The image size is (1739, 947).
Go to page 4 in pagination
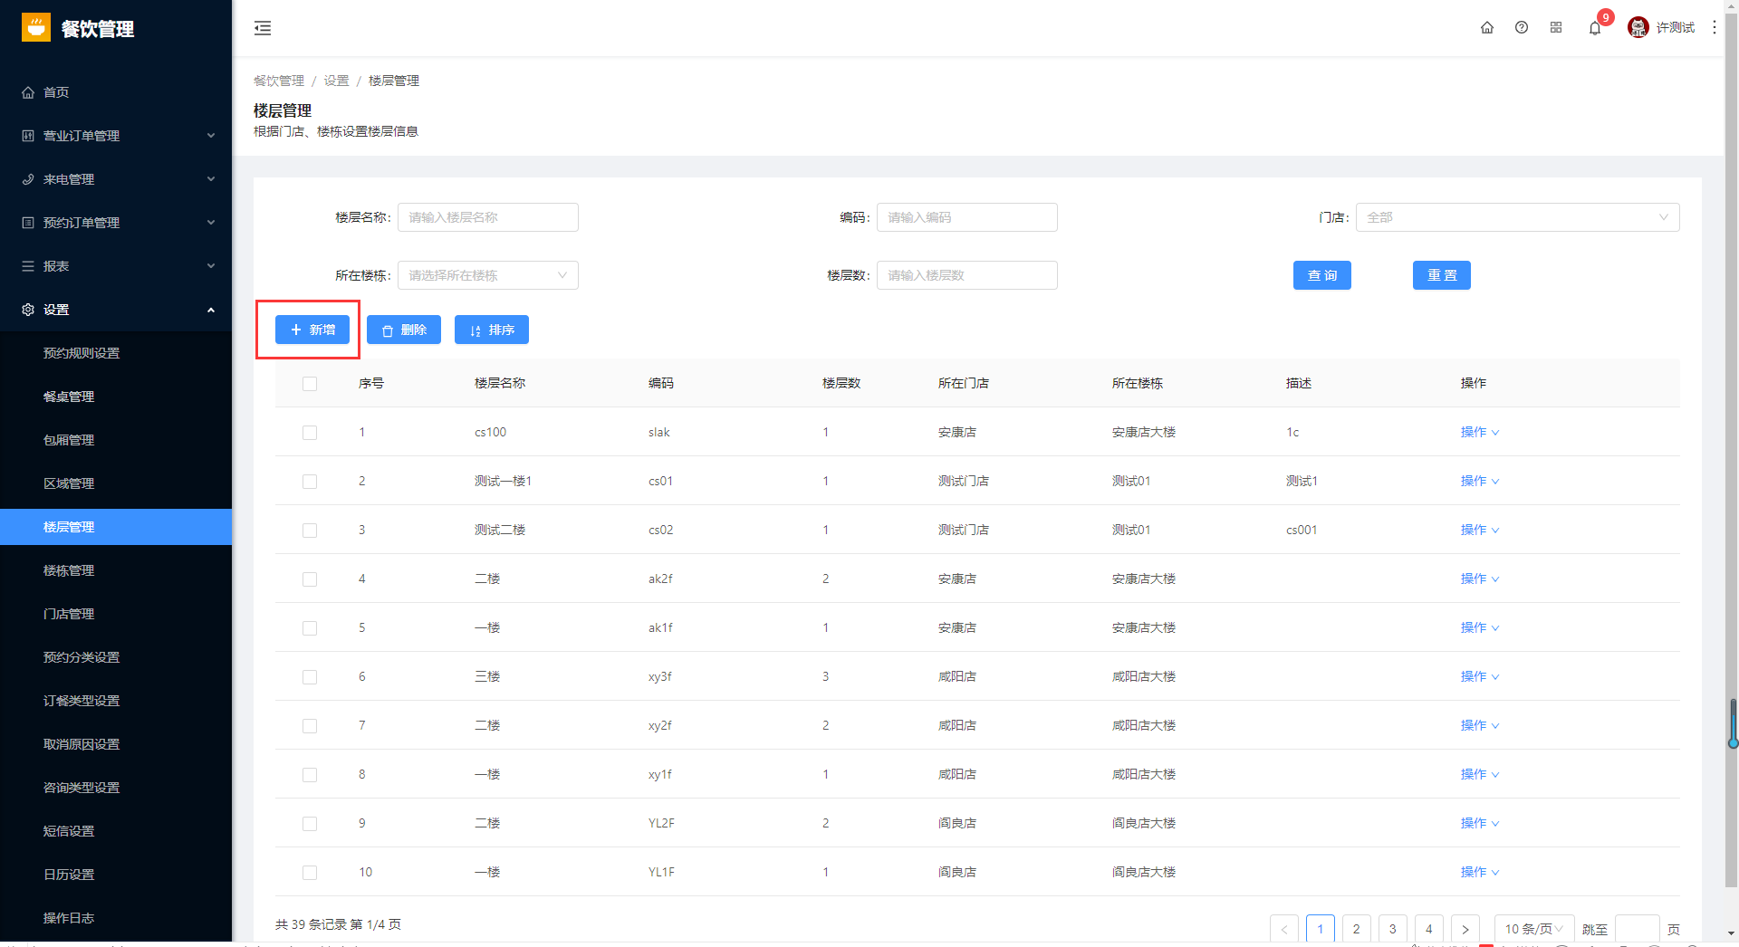click(x=1429, y=929)
